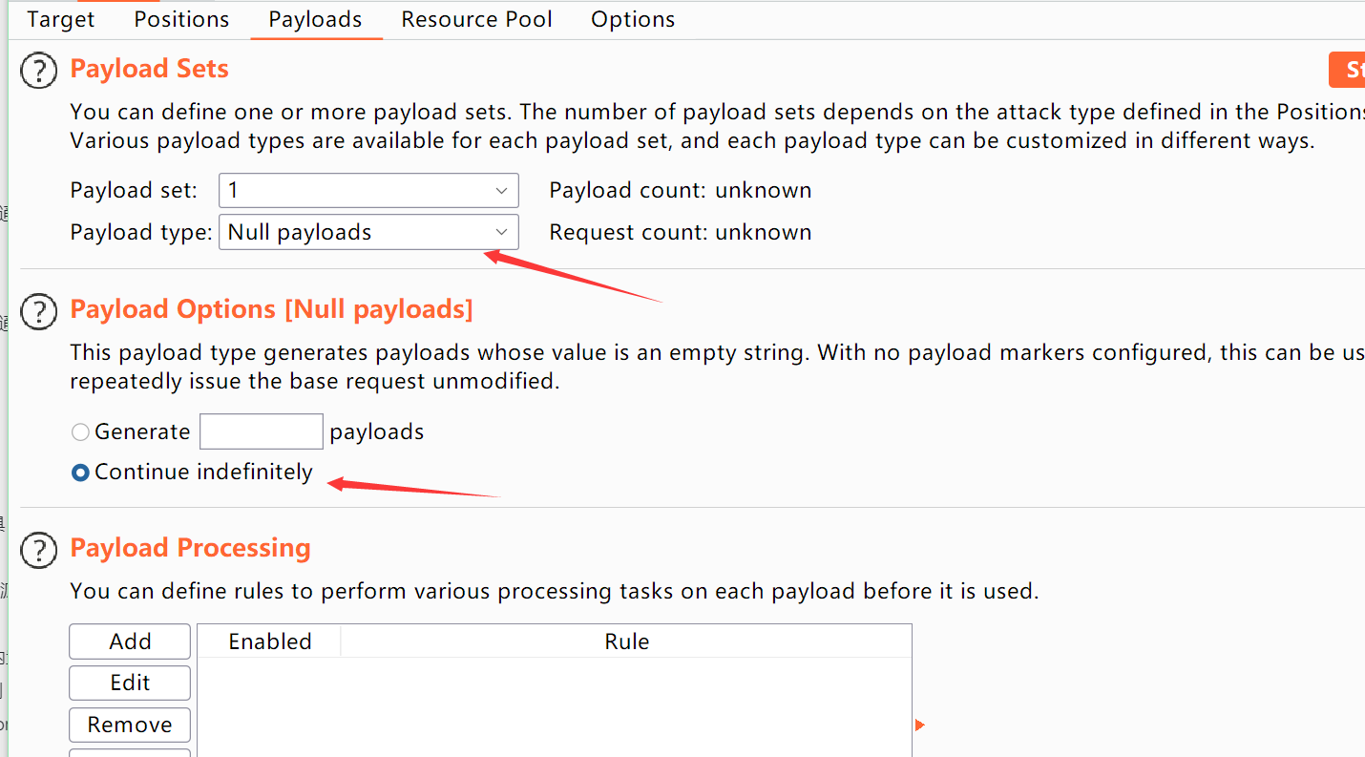Select the Continue indefinitely option
This screenshot has width=1365, height=757.
81,473
